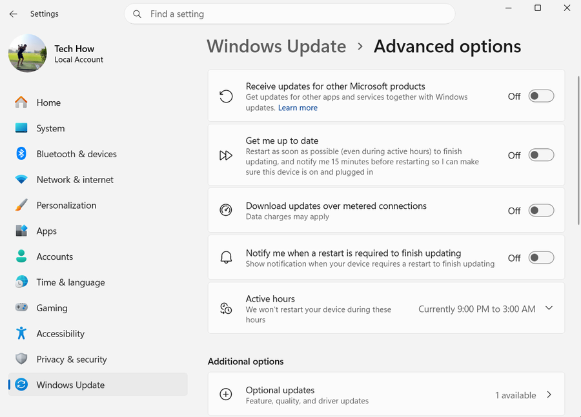Viewport: 581px width, 417px height.
Task: Click the Privacy & security shield icon
Action: pos(21,358)
